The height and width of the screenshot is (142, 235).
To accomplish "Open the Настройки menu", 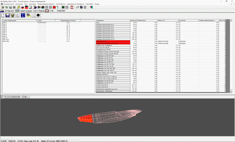I will (90, 4).
